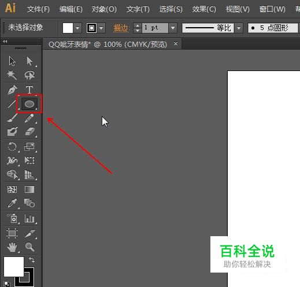The height and width of the screenshot is (287, 300).
Task: Open the 窗口(W) menu
Action: coord(272,9)
